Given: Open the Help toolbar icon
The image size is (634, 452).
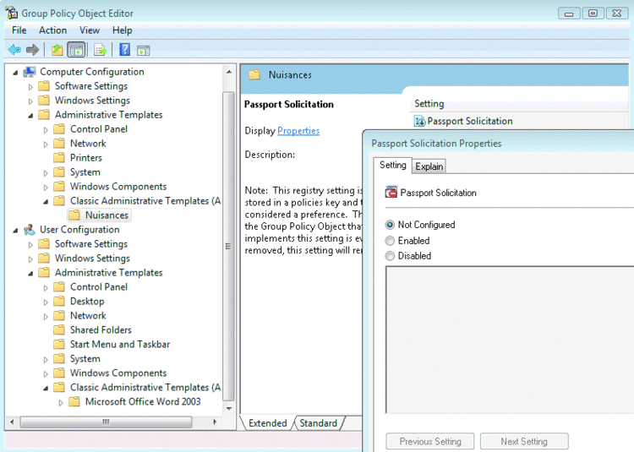Looking at the screenshot, I should click(124, 50).
